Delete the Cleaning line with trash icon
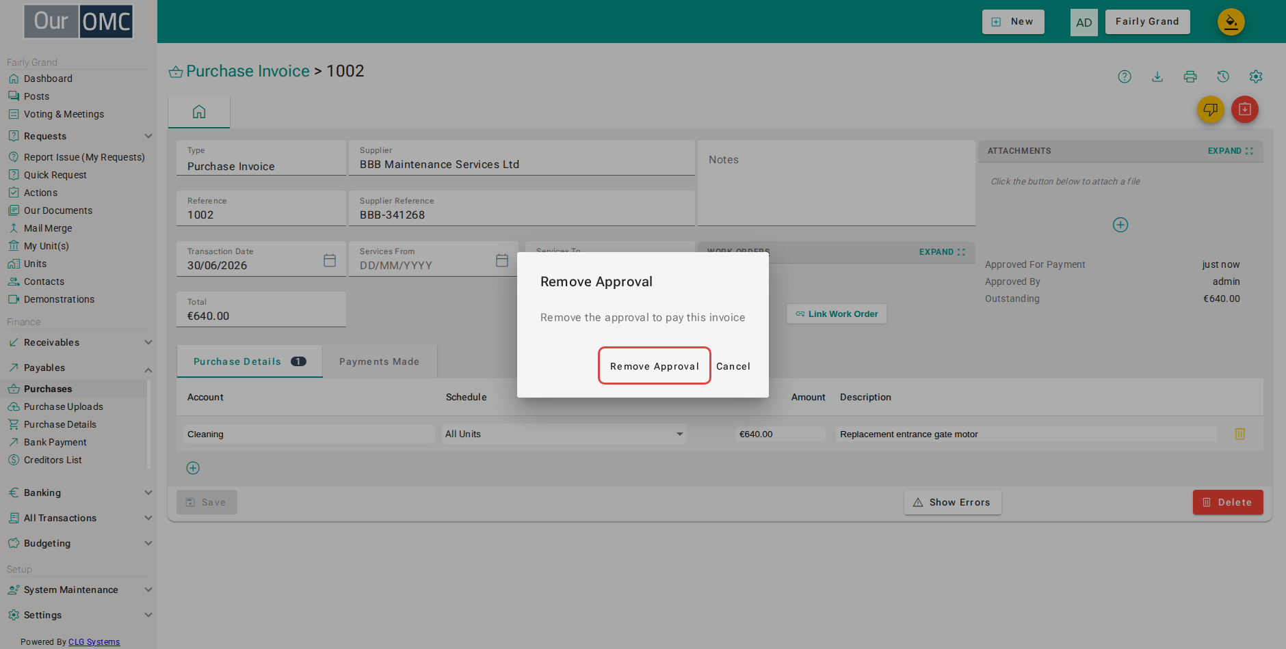The image size is (1286, 649). click(x=1240, y=434)
